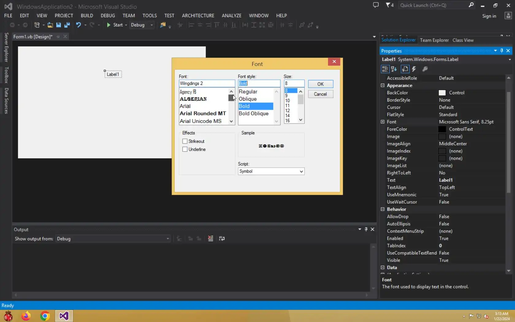The width and height of the screenshot is (515, 322).
Task: Switch to the Class View tab
Action: (463, 40)
